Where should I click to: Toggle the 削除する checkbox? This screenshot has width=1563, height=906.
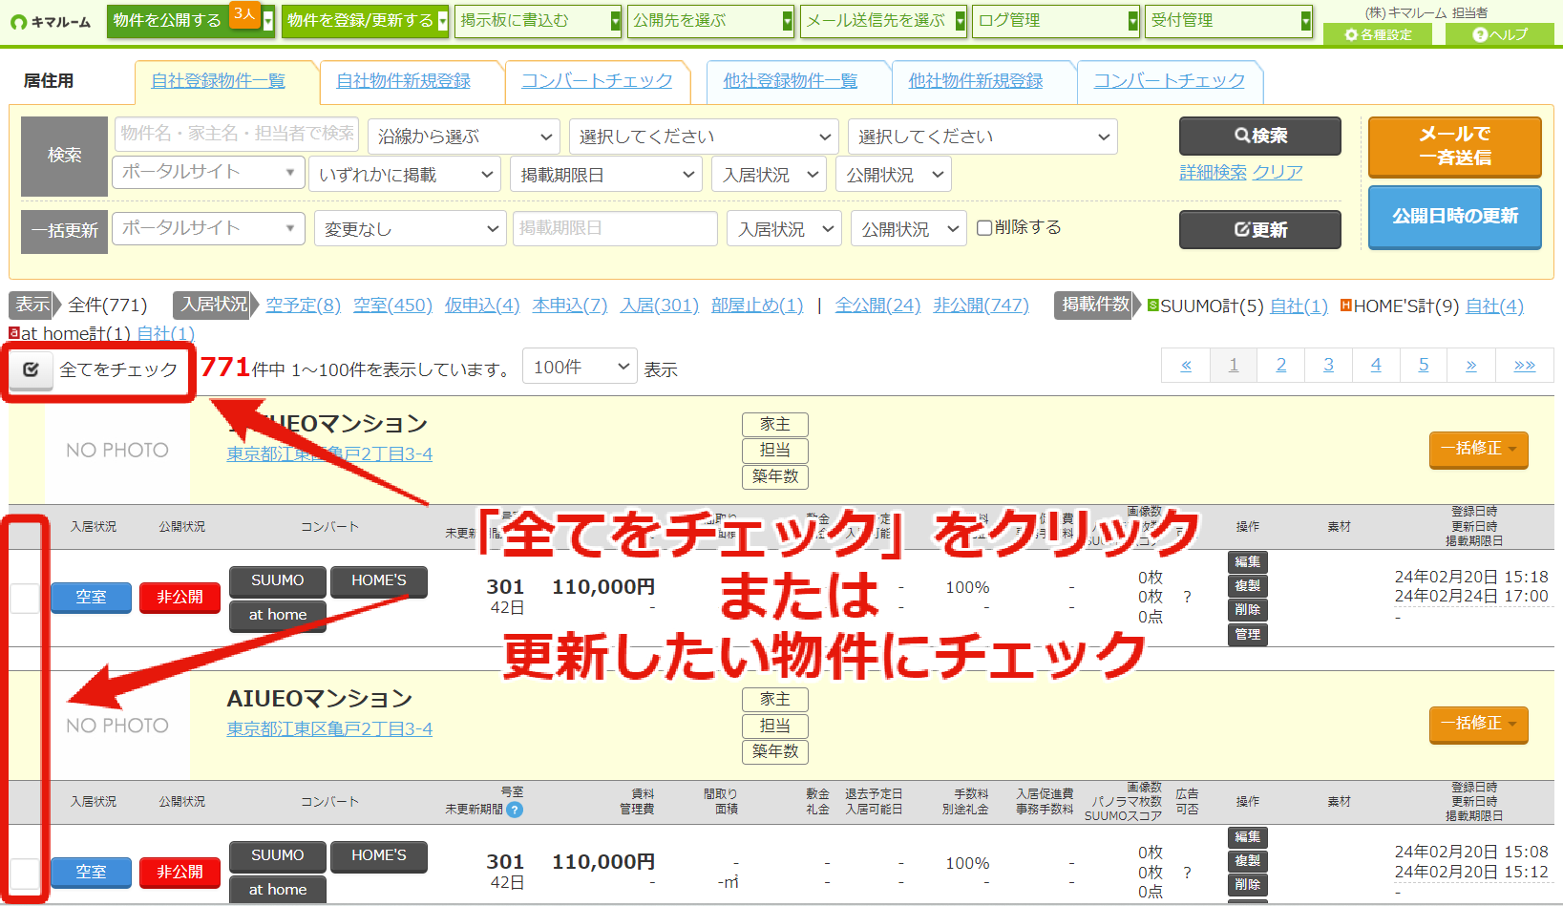pyautogui.click(x=984, y=228)
